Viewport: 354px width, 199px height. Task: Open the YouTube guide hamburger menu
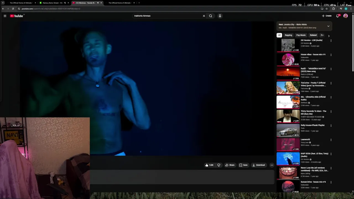point(5,16)
